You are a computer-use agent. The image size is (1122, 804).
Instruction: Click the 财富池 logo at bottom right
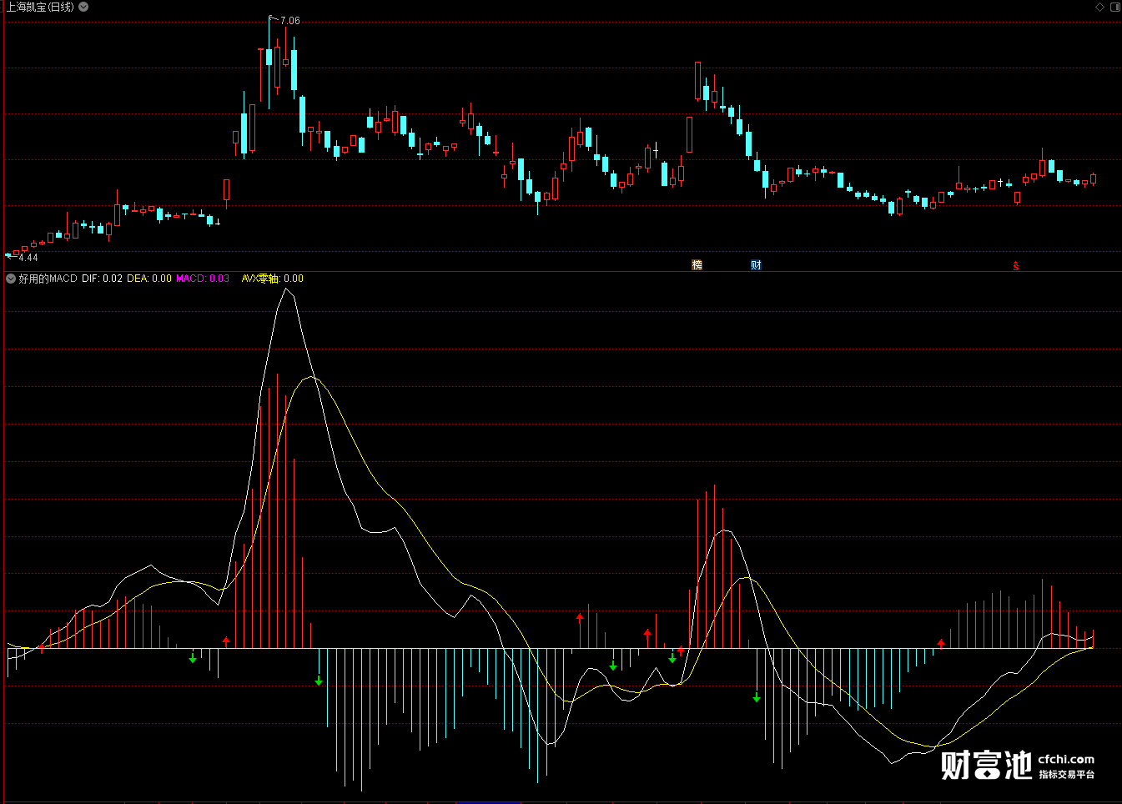click(986, 764)
